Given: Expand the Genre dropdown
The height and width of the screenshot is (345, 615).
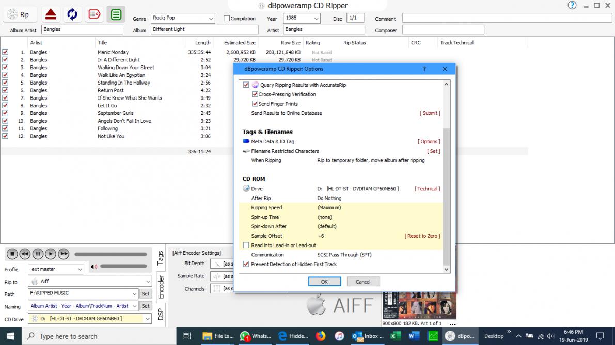Looking at the screenshot, I should point(211,19).
